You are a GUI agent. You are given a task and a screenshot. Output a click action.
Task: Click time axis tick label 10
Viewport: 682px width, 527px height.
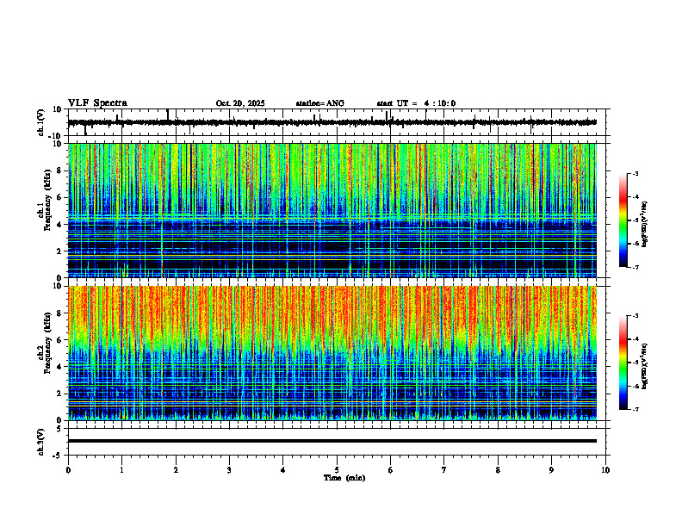[x=605, y=470]
